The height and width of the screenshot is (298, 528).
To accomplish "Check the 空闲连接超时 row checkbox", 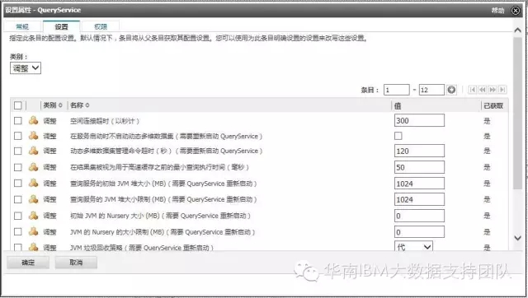I will click(x=18, y=121).
